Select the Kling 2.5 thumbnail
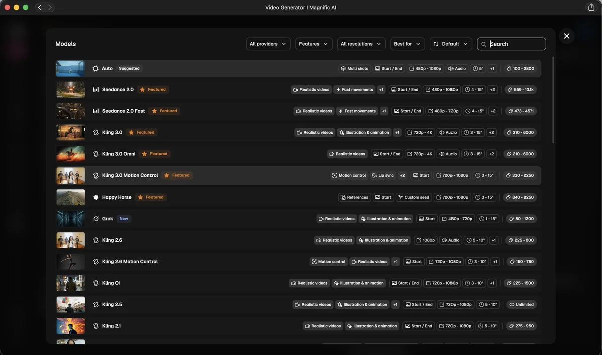Viewport: 602px width, 355px height. (x=70, y=305)
